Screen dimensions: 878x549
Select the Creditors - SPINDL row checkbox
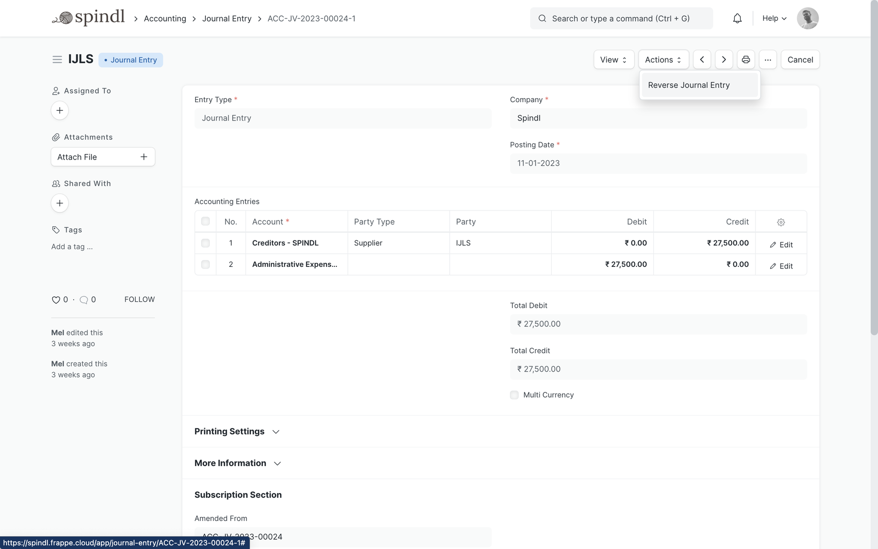(x=205, y=243)
